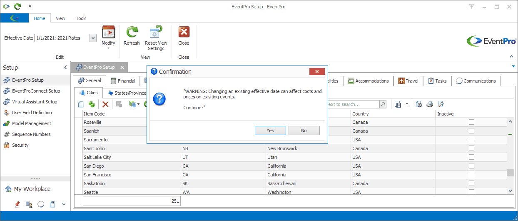Toggle Inactive checkbox for Roseville
This screenshot has width=518, height=221.
point(471,122)
